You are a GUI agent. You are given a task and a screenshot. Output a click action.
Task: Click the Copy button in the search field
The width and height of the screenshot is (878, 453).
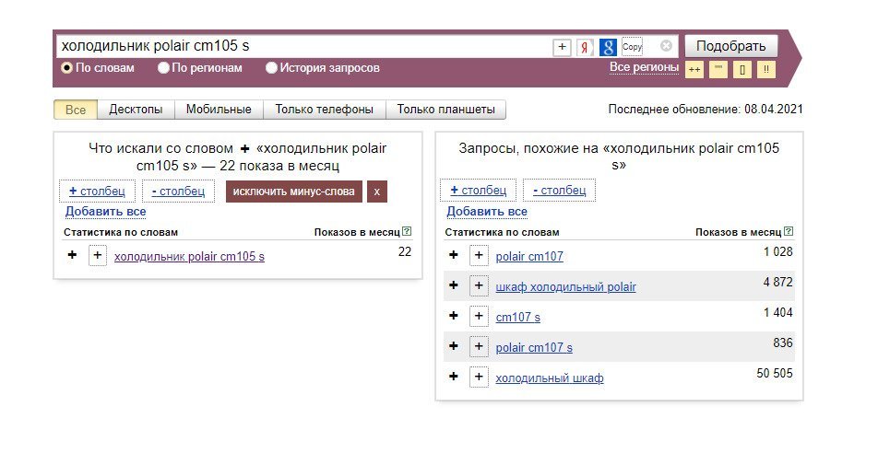pos(632,47)
